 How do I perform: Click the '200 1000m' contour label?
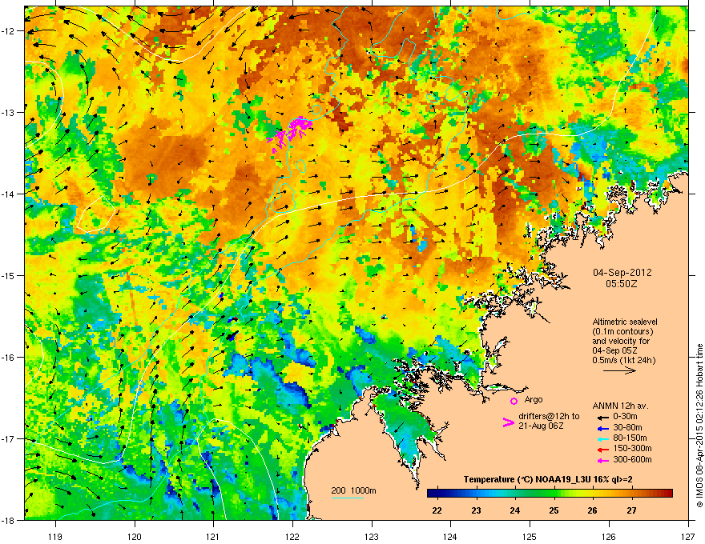(x=353, y=490)
